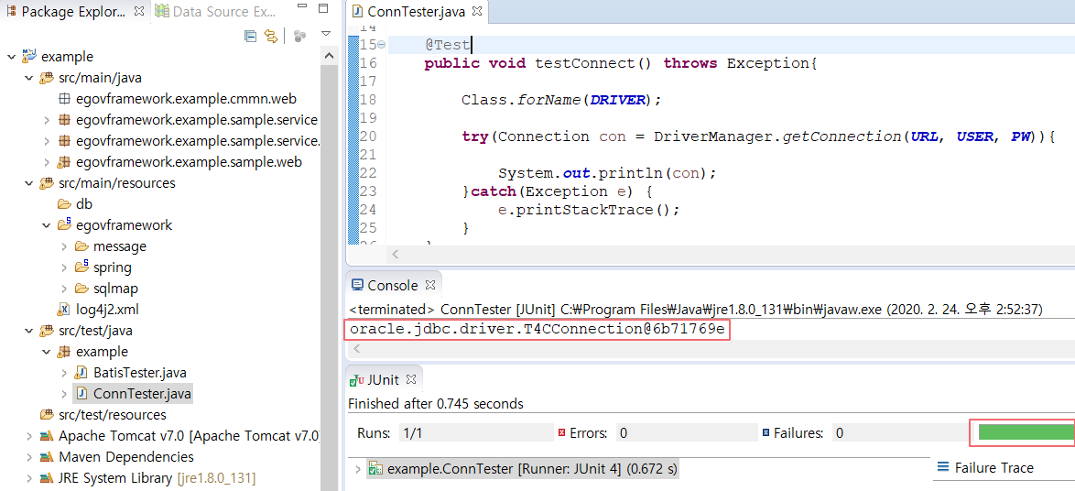Screen dimensions: 1075x491
Task: Select the JUnit tab
Action: pyautogui.click(x=376, y=379)
